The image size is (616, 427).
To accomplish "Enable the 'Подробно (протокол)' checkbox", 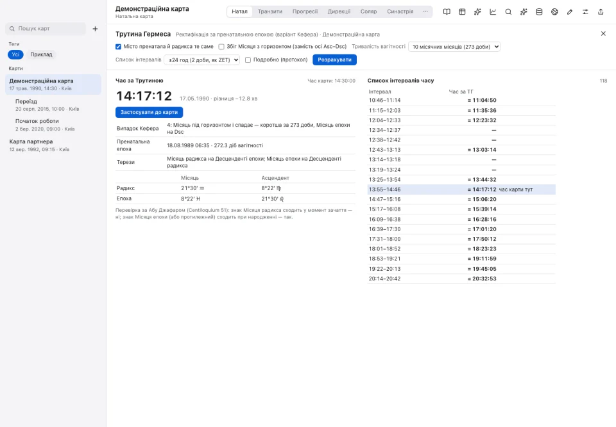I will [x=248, y=60].
